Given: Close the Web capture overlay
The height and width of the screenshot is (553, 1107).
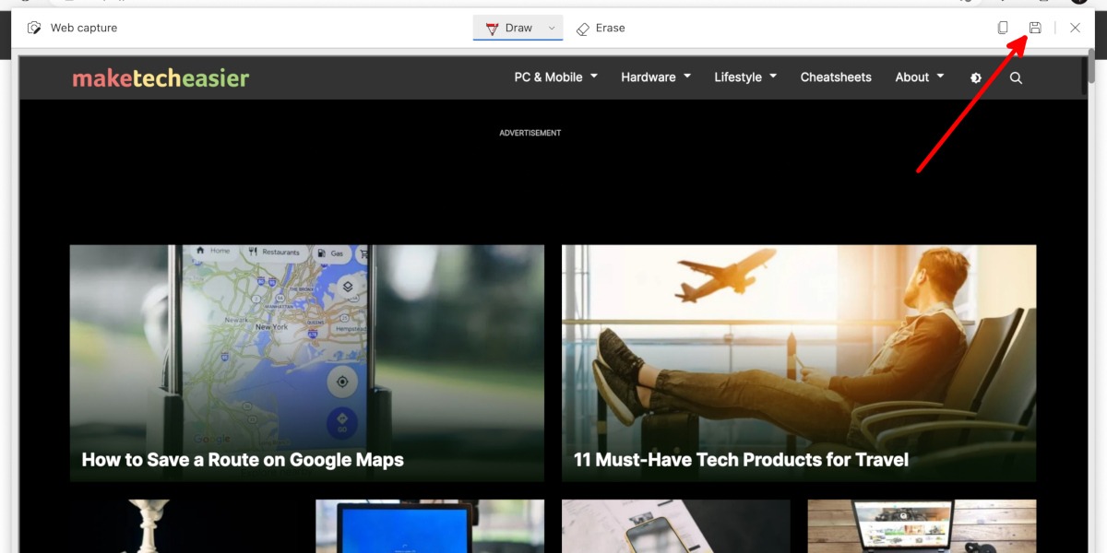Looking at the screenshot, I should click(x=1075, y=28).
